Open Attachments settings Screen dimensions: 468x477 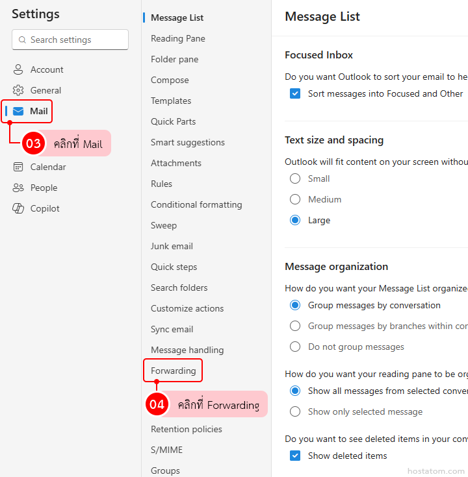[176, 163]
